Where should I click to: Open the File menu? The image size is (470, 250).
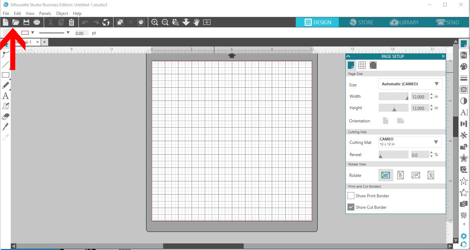point(6,14)
